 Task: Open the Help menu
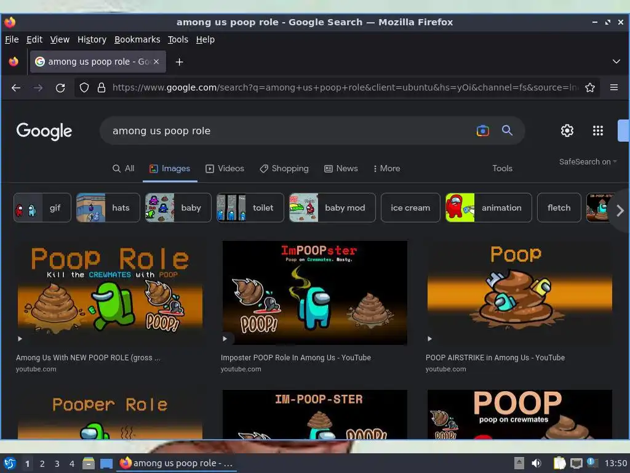(205, 39)
